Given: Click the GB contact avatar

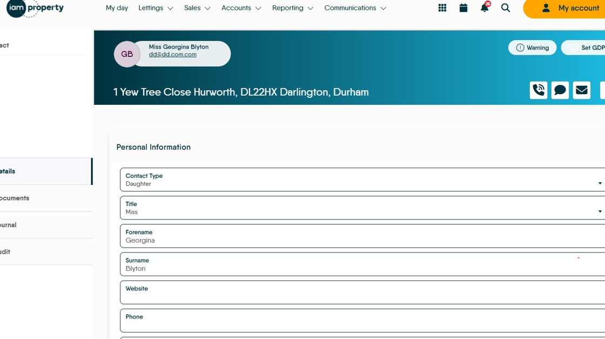Looking at the screenshot, I should (127, 54).
